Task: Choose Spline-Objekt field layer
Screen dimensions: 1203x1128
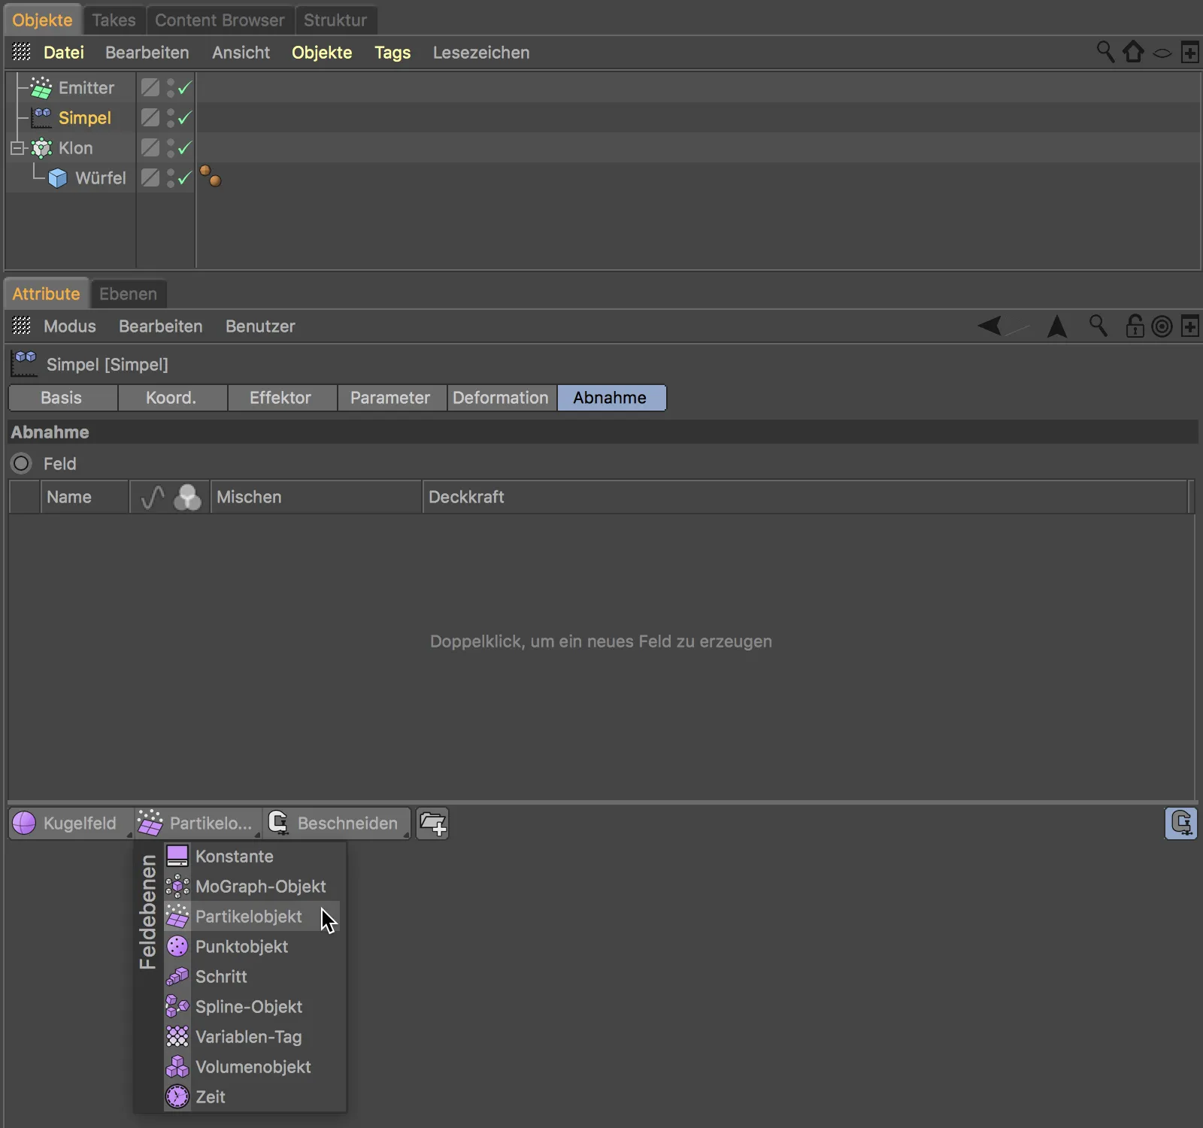Action: pos(253,1007)
